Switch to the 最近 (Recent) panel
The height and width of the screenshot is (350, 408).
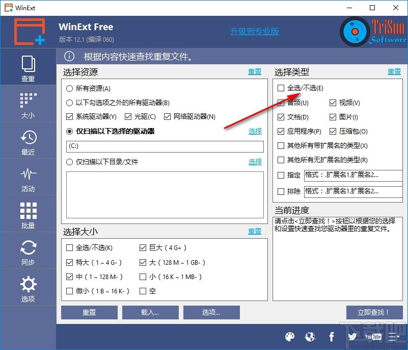click(28, 140)
